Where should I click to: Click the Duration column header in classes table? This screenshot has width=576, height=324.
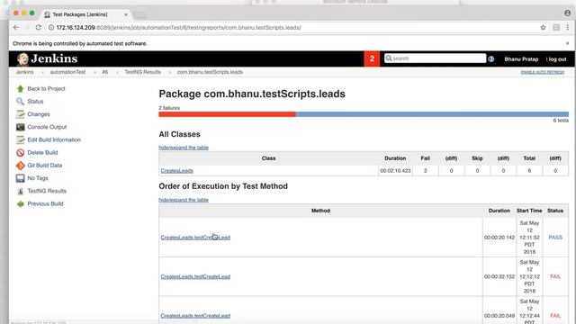tap(395, 158)
